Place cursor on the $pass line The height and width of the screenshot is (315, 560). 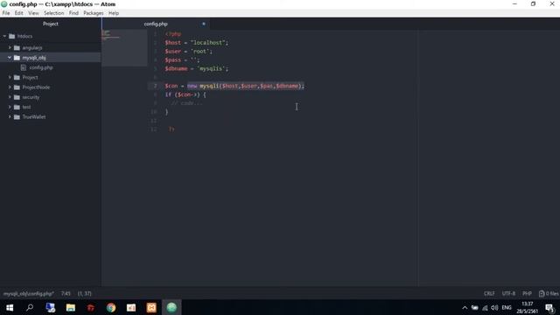coord(182,60)
